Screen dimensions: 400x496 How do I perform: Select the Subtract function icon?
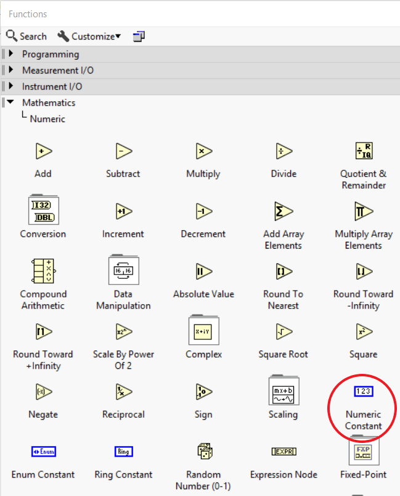click(x=123, y=151)
